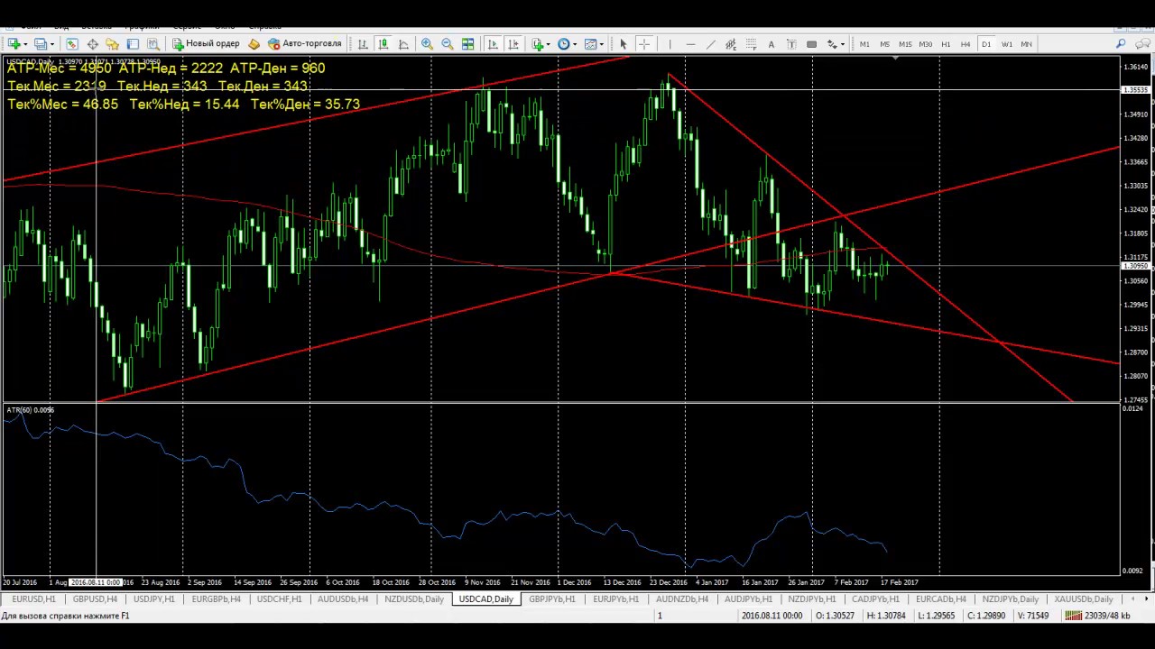This screenshot has height=649, width=1155.
Task: Switch chart to line chart mode
Action: [x=403, y=43]
